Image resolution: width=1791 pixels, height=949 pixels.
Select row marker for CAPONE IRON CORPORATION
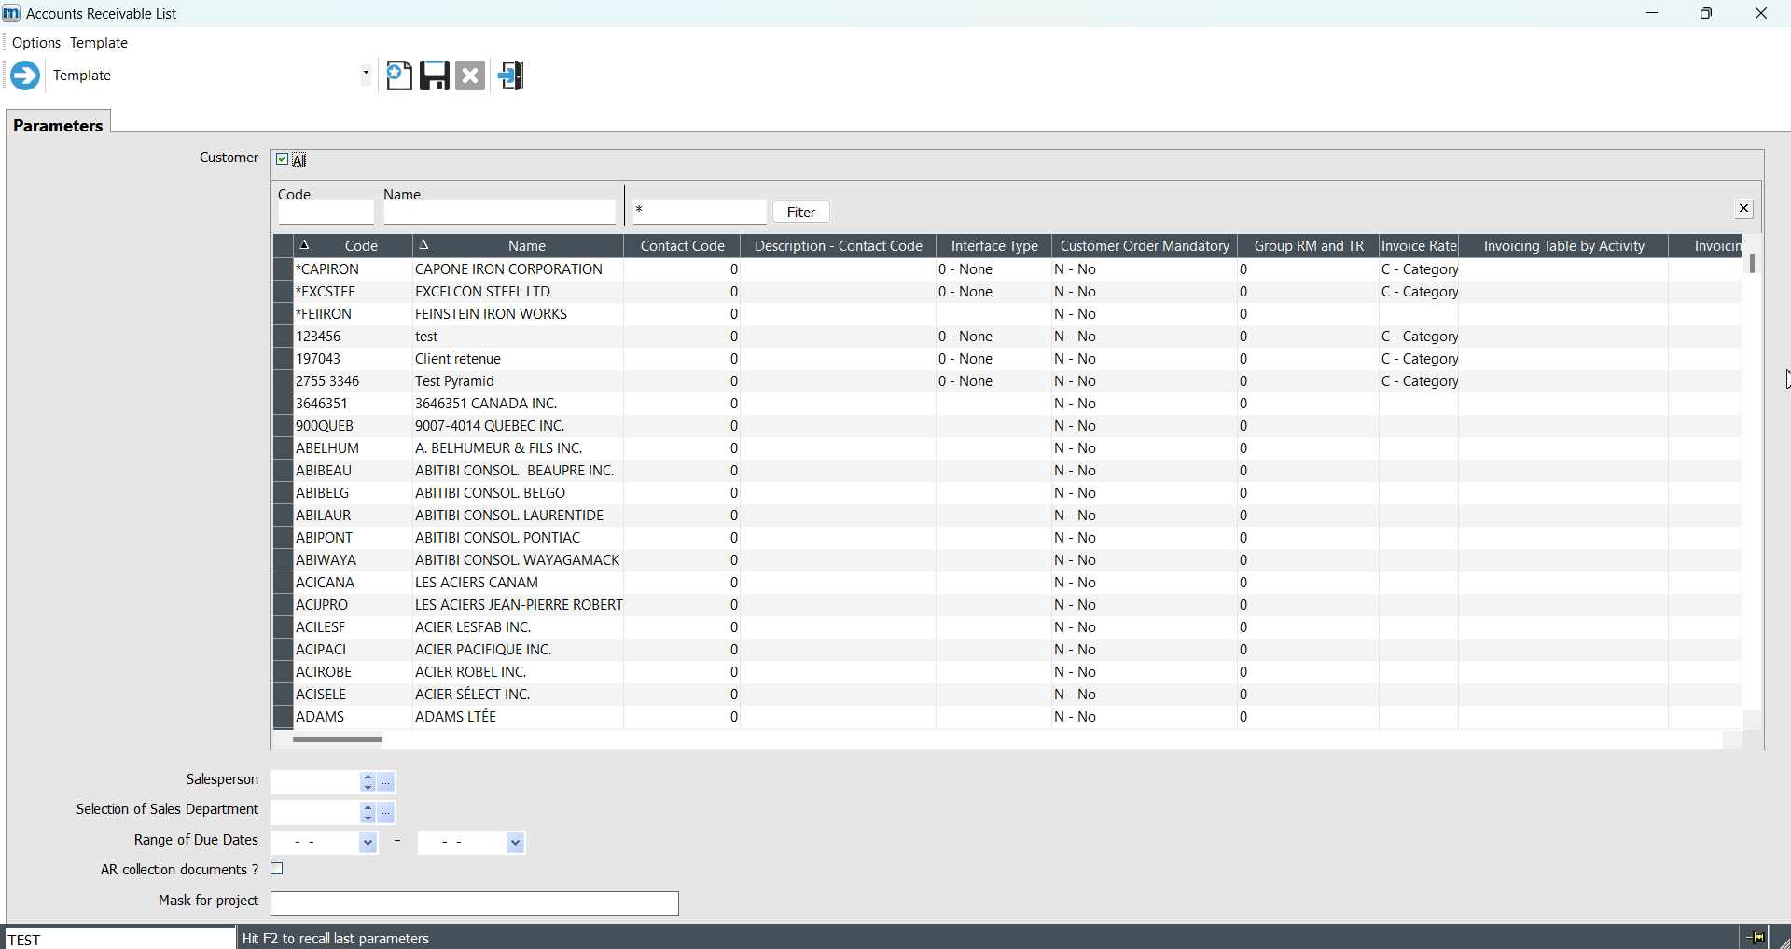tap(283, 269)
